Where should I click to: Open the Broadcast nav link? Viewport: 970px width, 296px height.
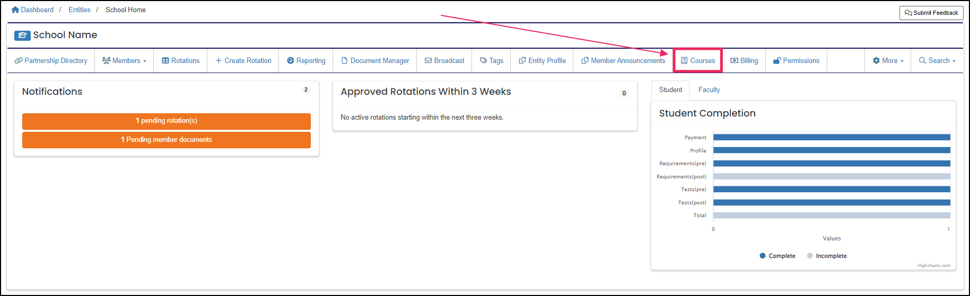pos(444,60)
